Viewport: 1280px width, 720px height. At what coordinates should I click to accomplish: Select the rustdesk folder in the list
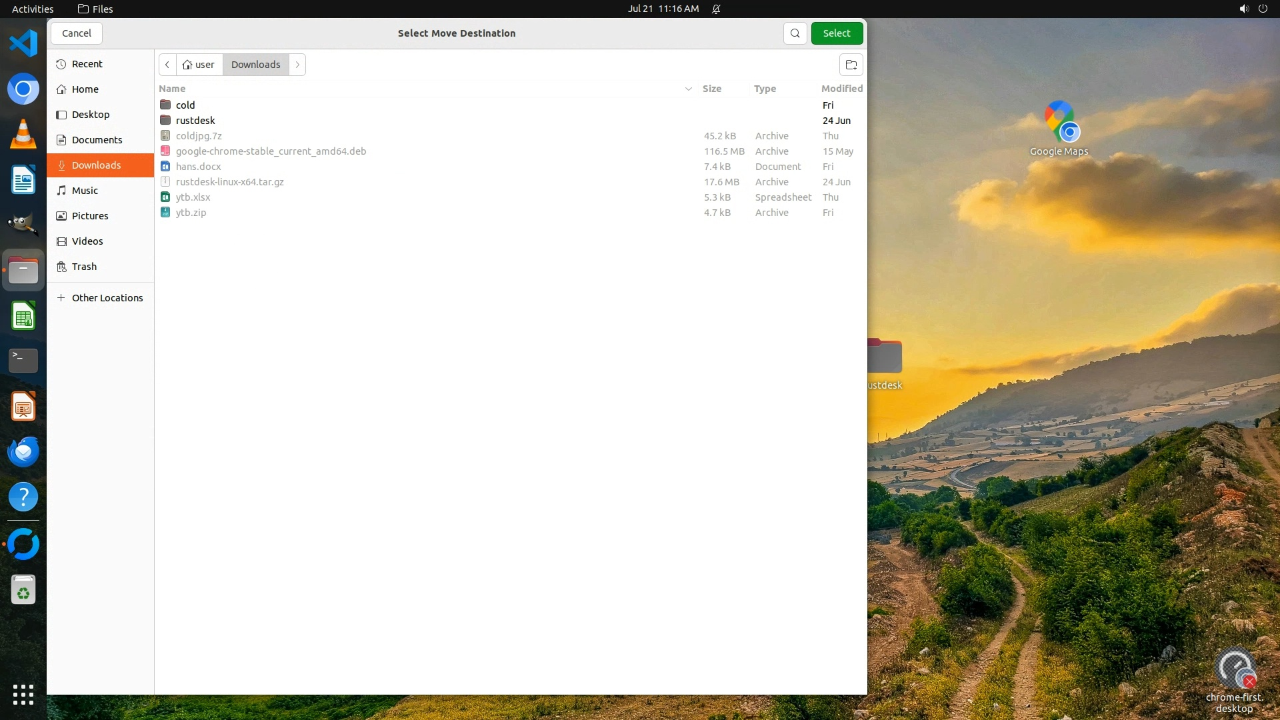[x=195, y=121]
